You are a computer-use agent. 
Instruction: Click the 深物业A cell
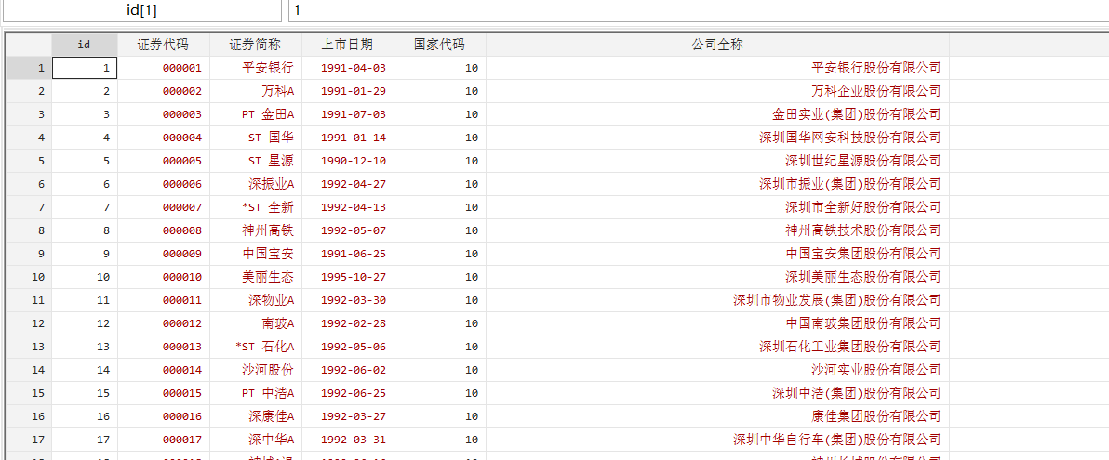(x=255, y=300)
